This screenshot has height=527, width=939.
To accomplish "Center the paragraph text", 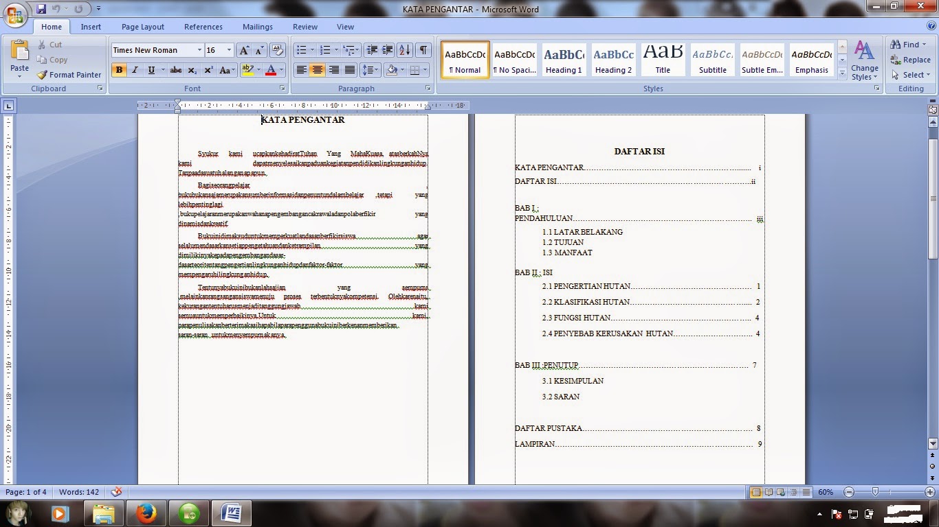I will click(317, 70).
